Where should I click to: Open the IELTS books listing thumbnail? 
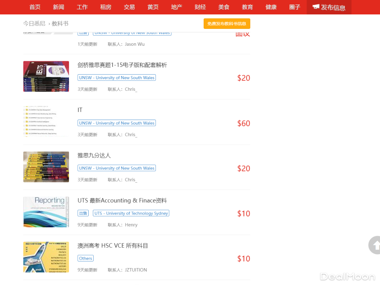46,76
